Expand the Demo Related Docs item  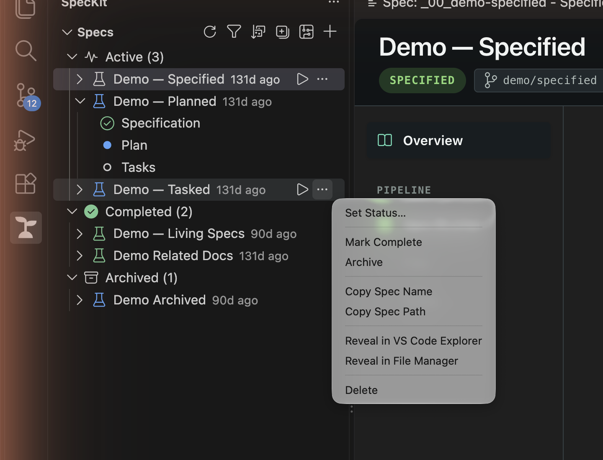pyautogui.click(x=80, y=256)
